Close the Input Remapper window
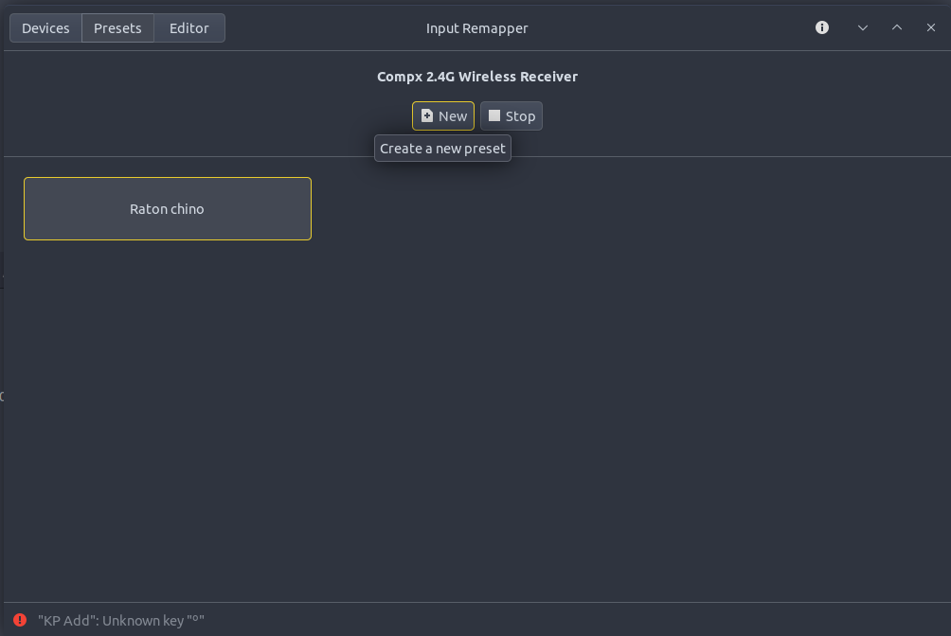 click(x=930, y=27)
